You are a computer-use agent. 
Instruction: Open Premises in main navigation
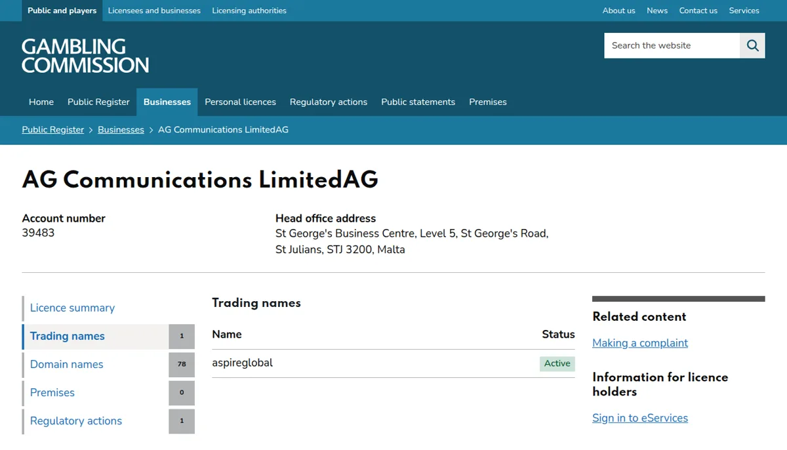[x=488, y=102]
